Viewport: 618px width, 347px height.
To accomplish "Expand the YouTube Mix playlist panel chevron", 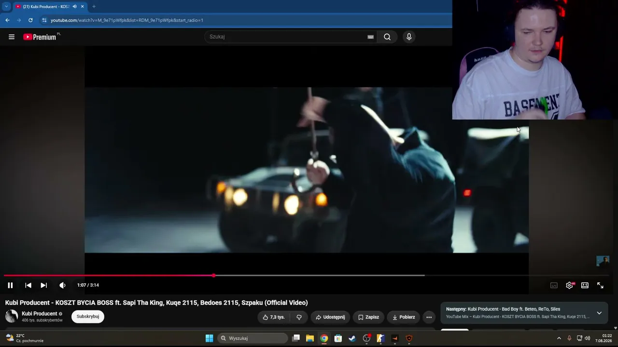I will (x=599, y=313).
